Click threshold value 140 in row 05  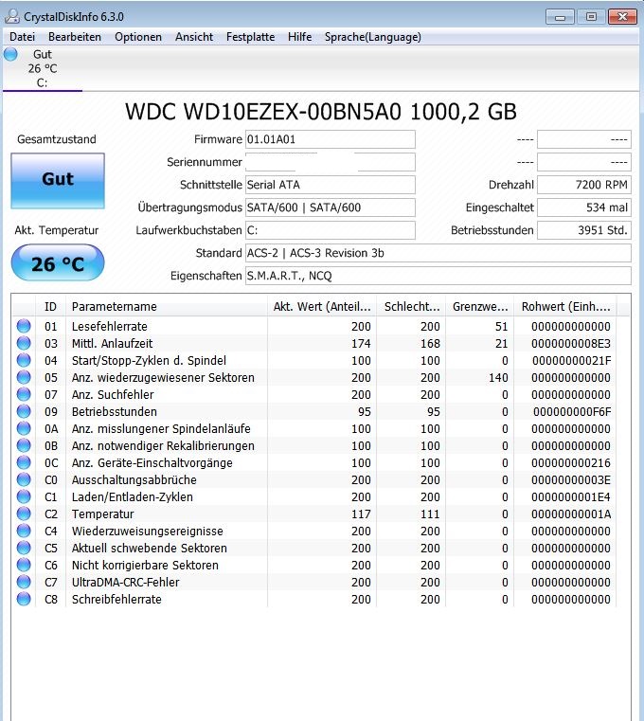click(x=498, y=377)
